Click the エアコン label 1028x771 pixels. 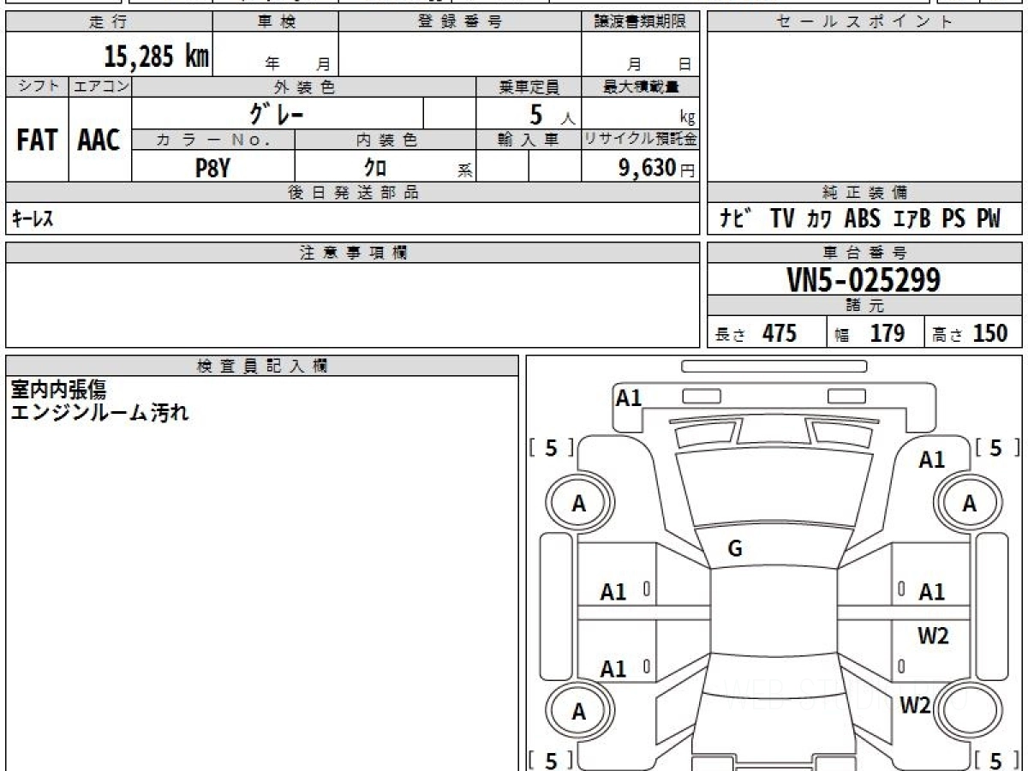[100, 87]
